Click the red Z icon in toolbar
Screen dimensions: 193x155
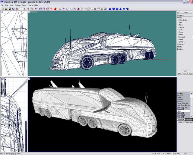click(78, 9)
